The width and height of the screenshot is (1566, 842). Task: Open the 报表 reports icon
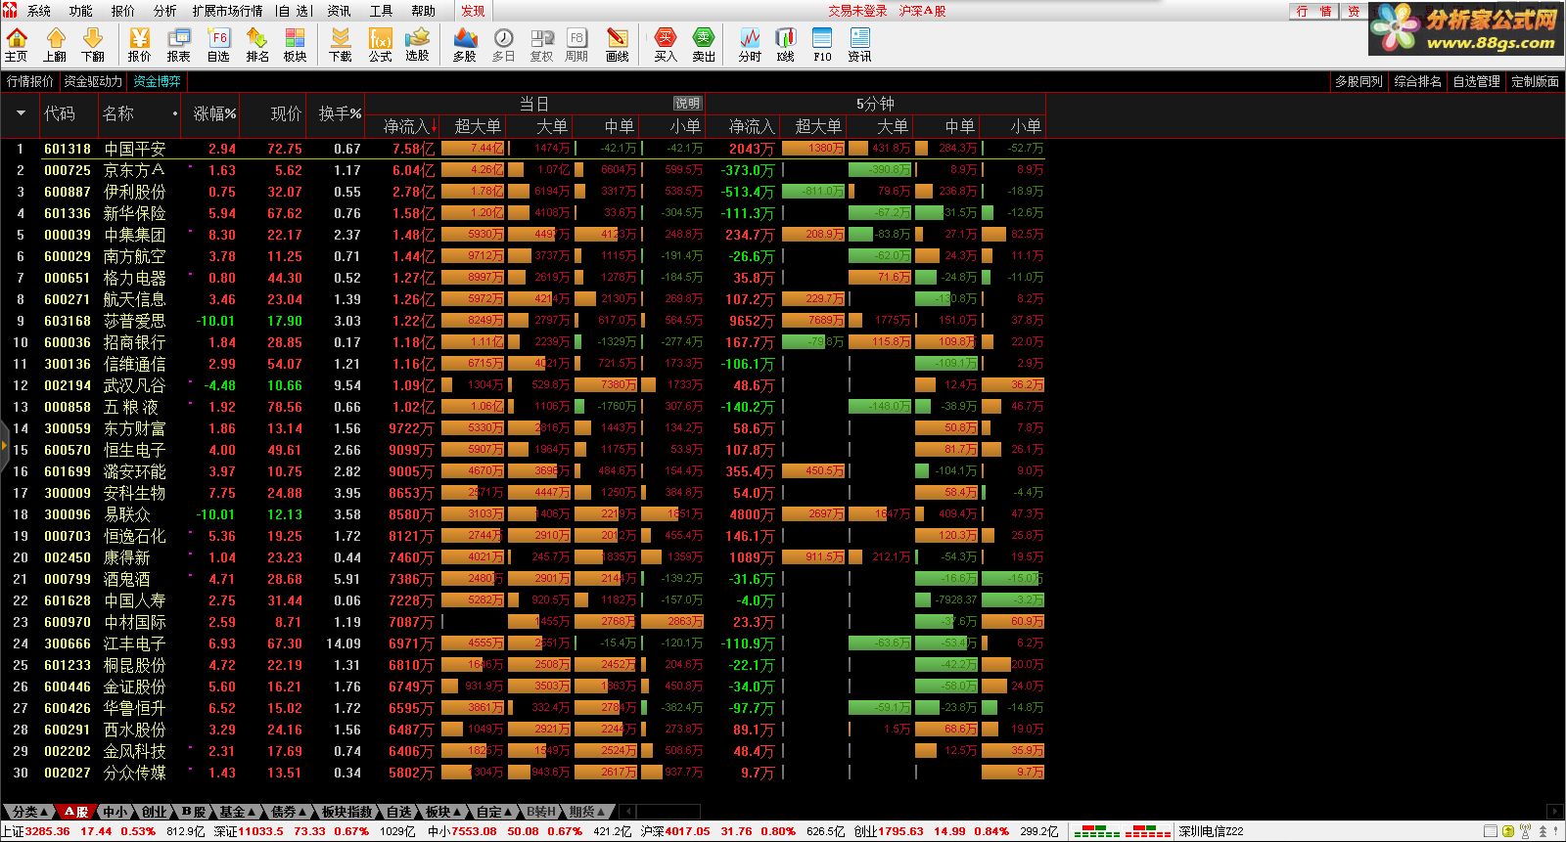pyautogui.click(x=179, y=45)
